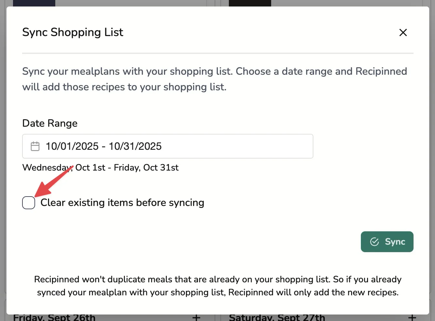This screenshot has height=321, width=435.
Task: Click the dark recipe thumbnail at top right
Action: click(x=250, y=3)
